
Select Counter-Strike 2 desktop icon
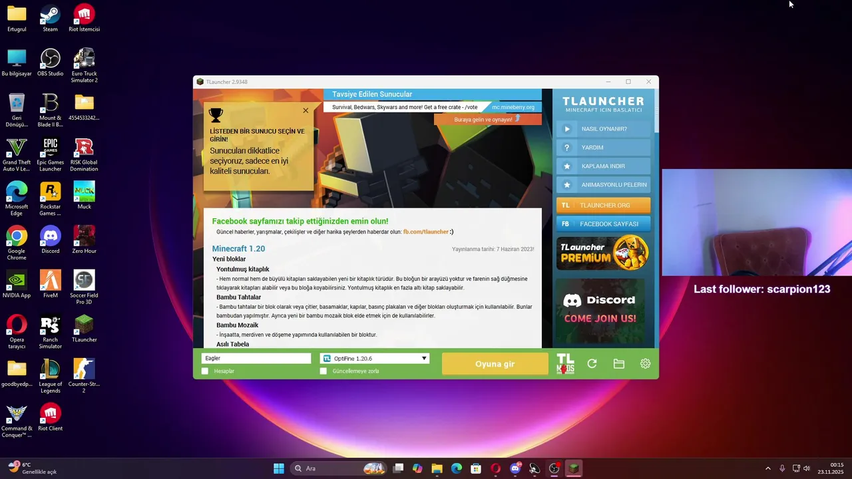coord(84,377)
